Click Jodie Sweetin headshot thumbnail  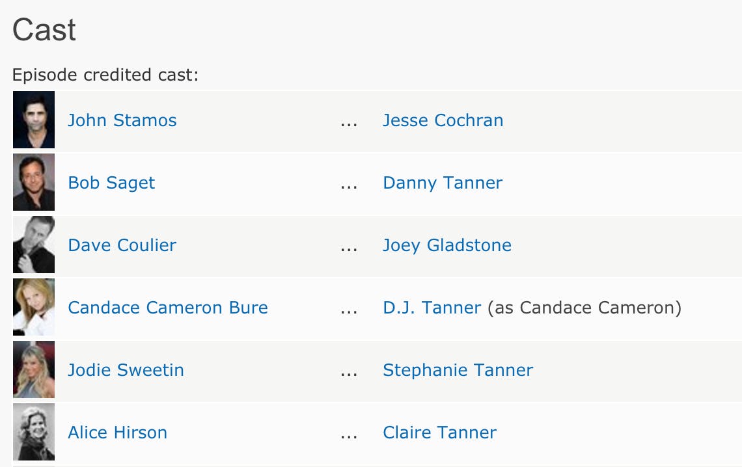34,370
